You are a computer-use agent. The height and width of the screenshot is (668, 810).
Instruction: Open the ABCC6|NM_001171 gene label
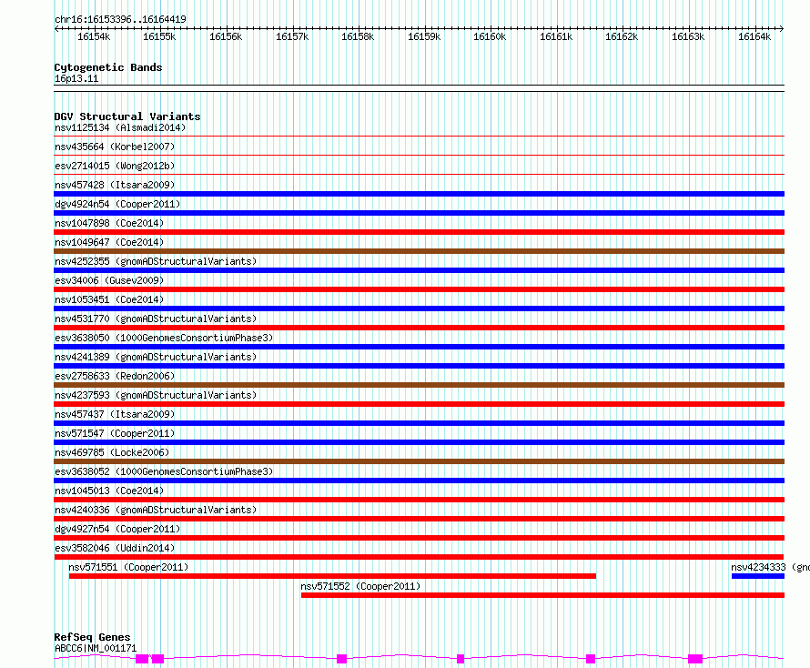click(96, 648)
